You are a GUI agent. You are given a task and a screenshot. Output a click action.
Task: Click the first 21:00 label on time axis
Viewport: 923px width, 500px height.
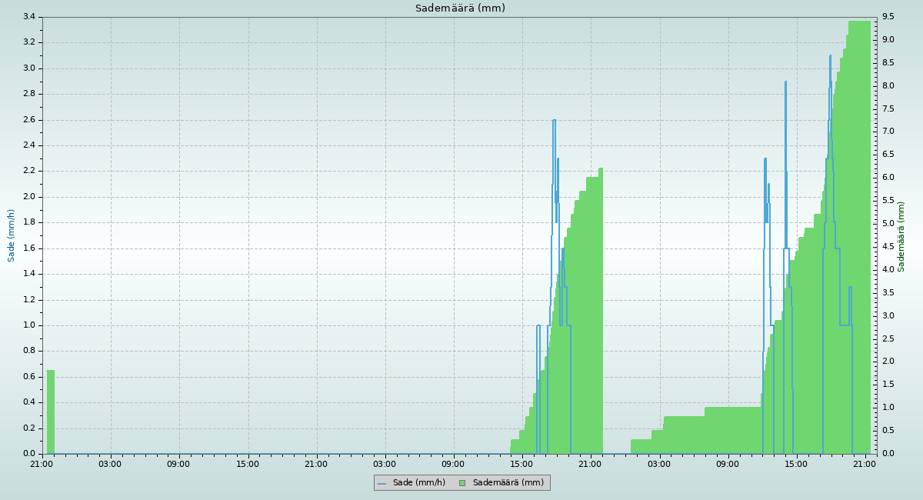pyautogui.click(x=42, y=464)
